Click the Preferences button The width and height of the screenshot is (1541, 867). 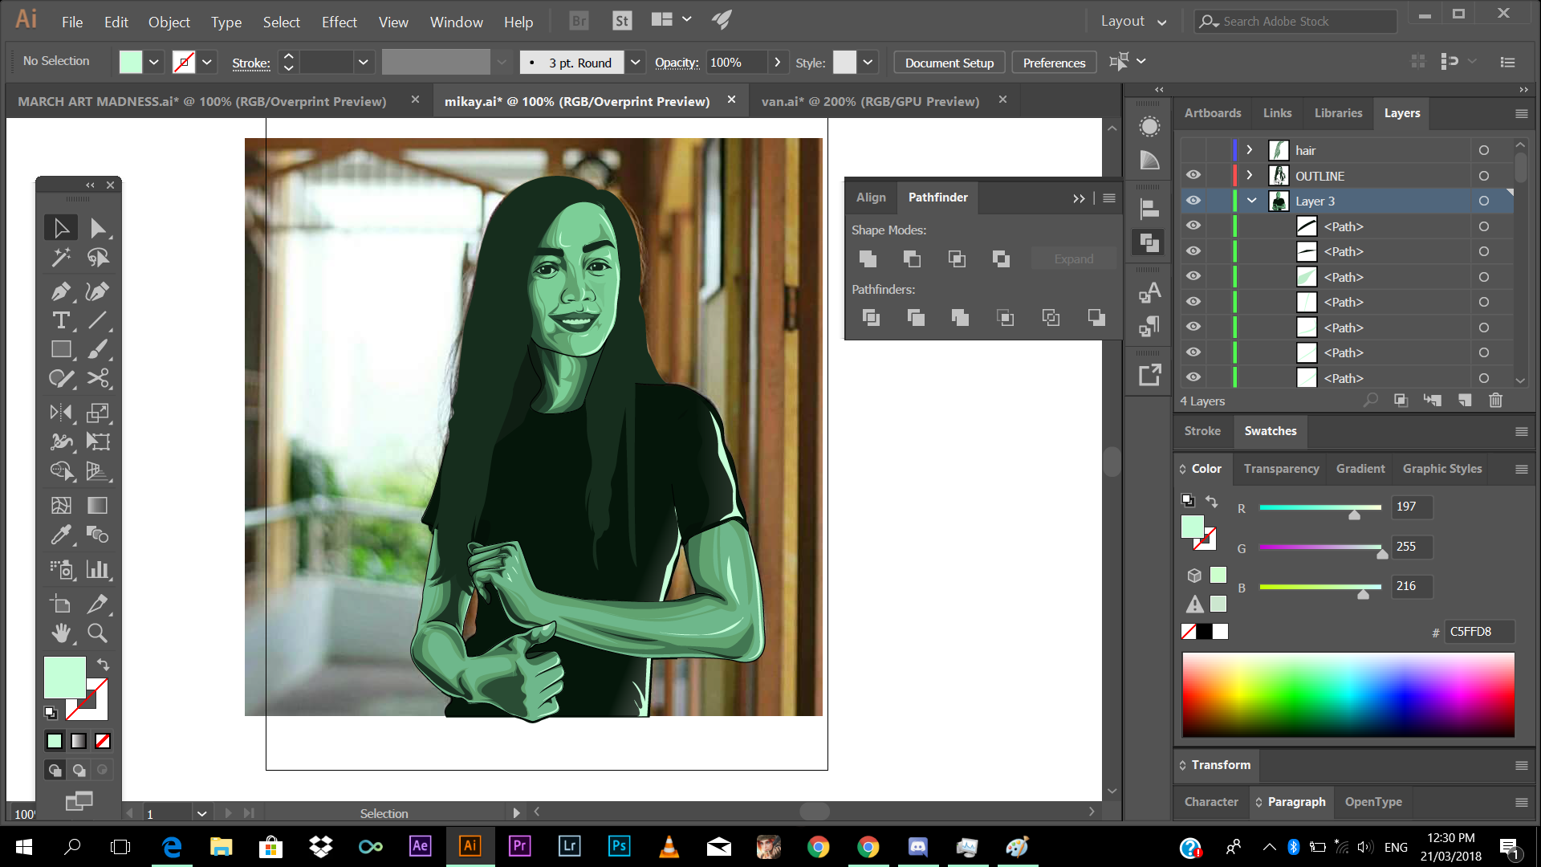(x=1053, y=63)
